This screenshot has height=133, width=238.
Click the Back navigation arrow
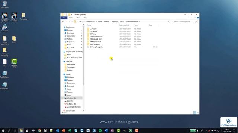pyautogui.click(x=63, y=21)
